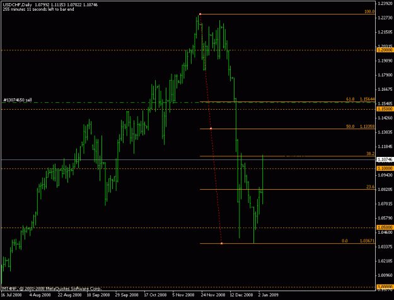Click the highlighted 1.15000 price tag
The image size is (394, 300).
click(385, 109)
